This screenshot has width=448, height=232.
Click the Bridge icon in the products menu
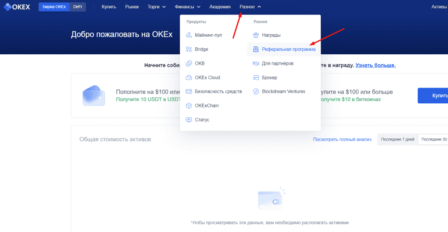(189, 49)
